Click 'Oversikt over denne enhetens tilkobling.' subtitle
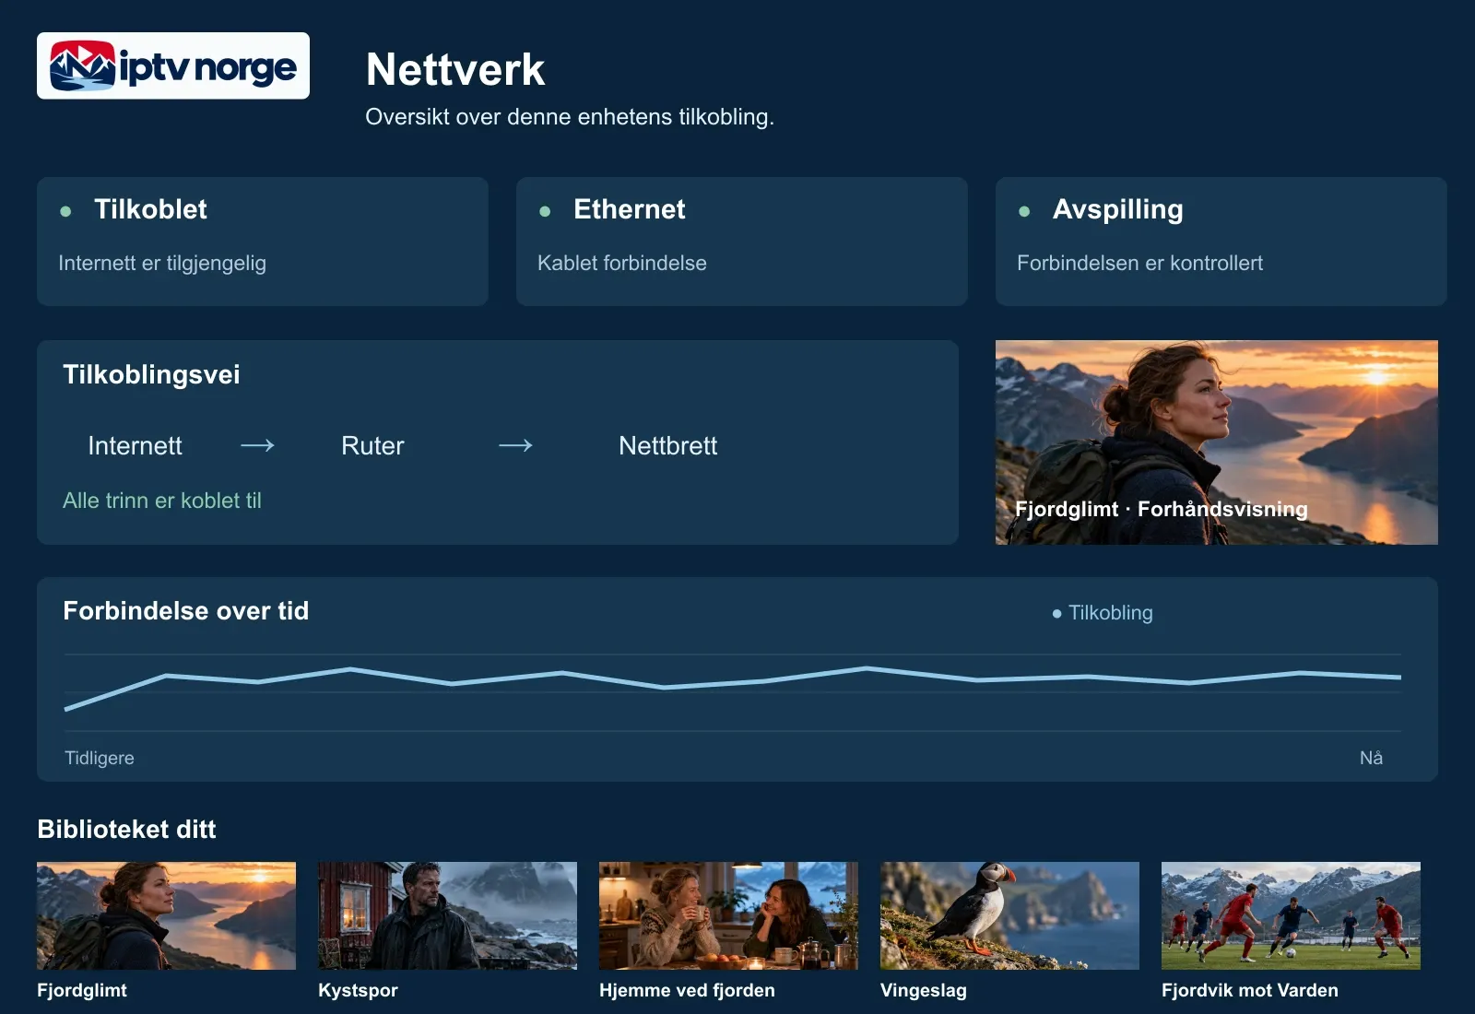The height and width of the screenshot is (1014, 1475). click(570, 117)
